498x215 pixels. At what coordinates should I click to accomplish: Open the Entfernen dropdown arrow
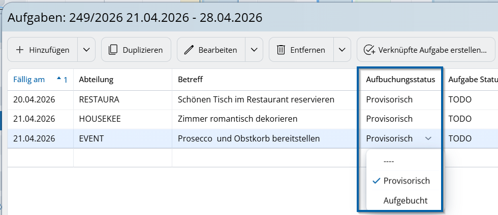341,50
